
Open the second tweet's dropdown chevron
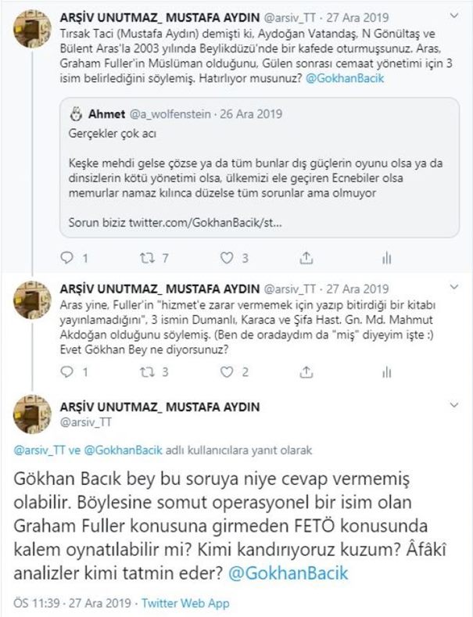[454, 287]
